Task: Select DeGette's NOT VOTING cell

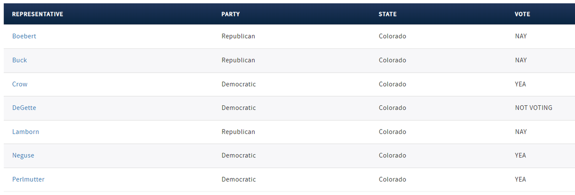Action: point(534,108)
